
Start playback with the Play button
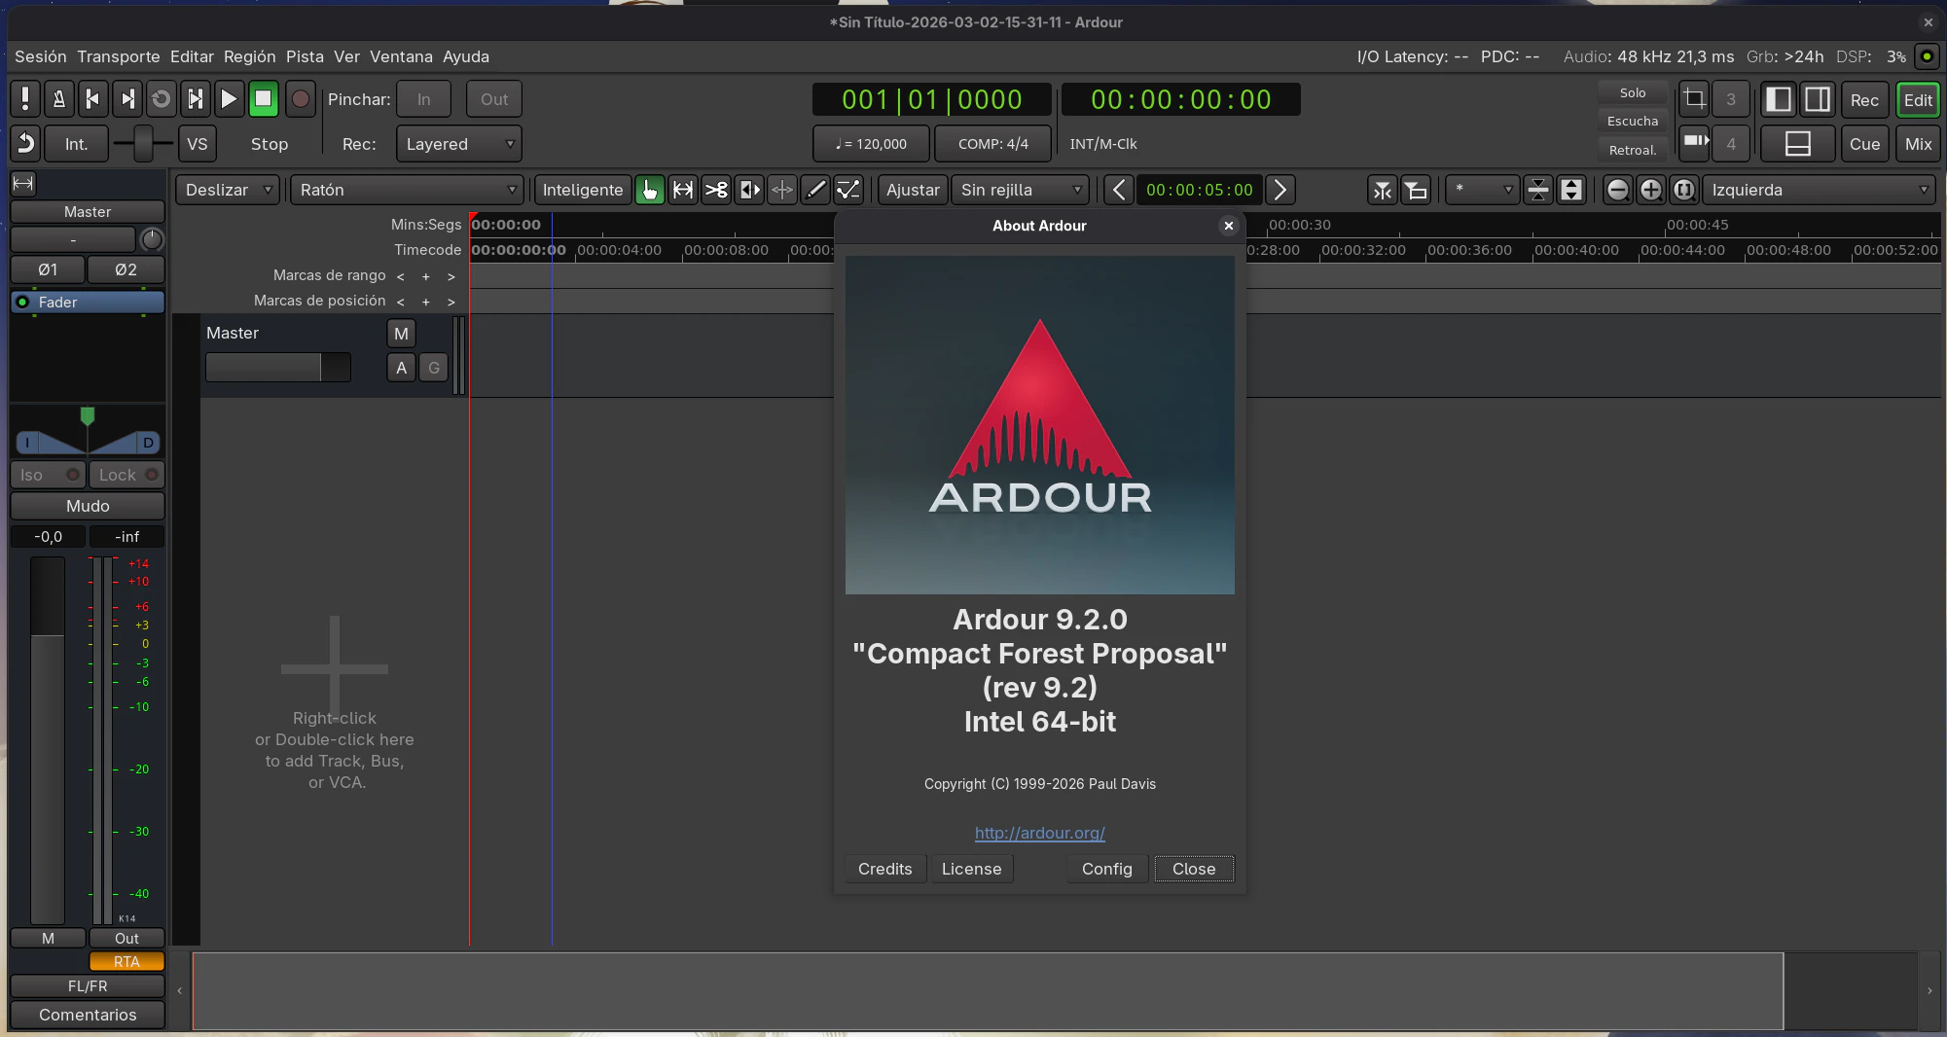(x=229, y=98)
